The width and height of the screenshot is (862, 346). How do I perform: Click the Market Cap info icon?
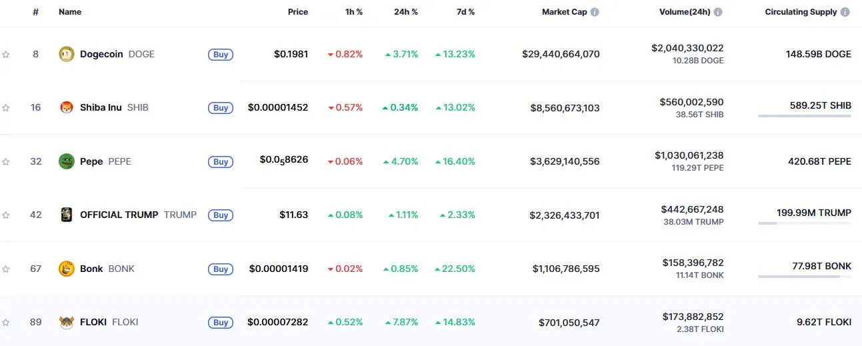[x=595, y=12]
